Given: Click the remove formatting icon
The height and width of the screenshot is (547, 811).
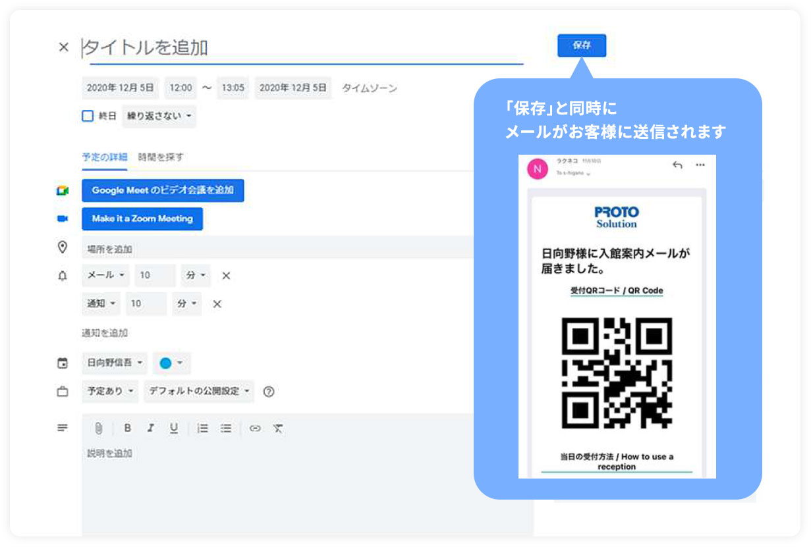Looking at the screenshot, I should [x=278, y=429].
